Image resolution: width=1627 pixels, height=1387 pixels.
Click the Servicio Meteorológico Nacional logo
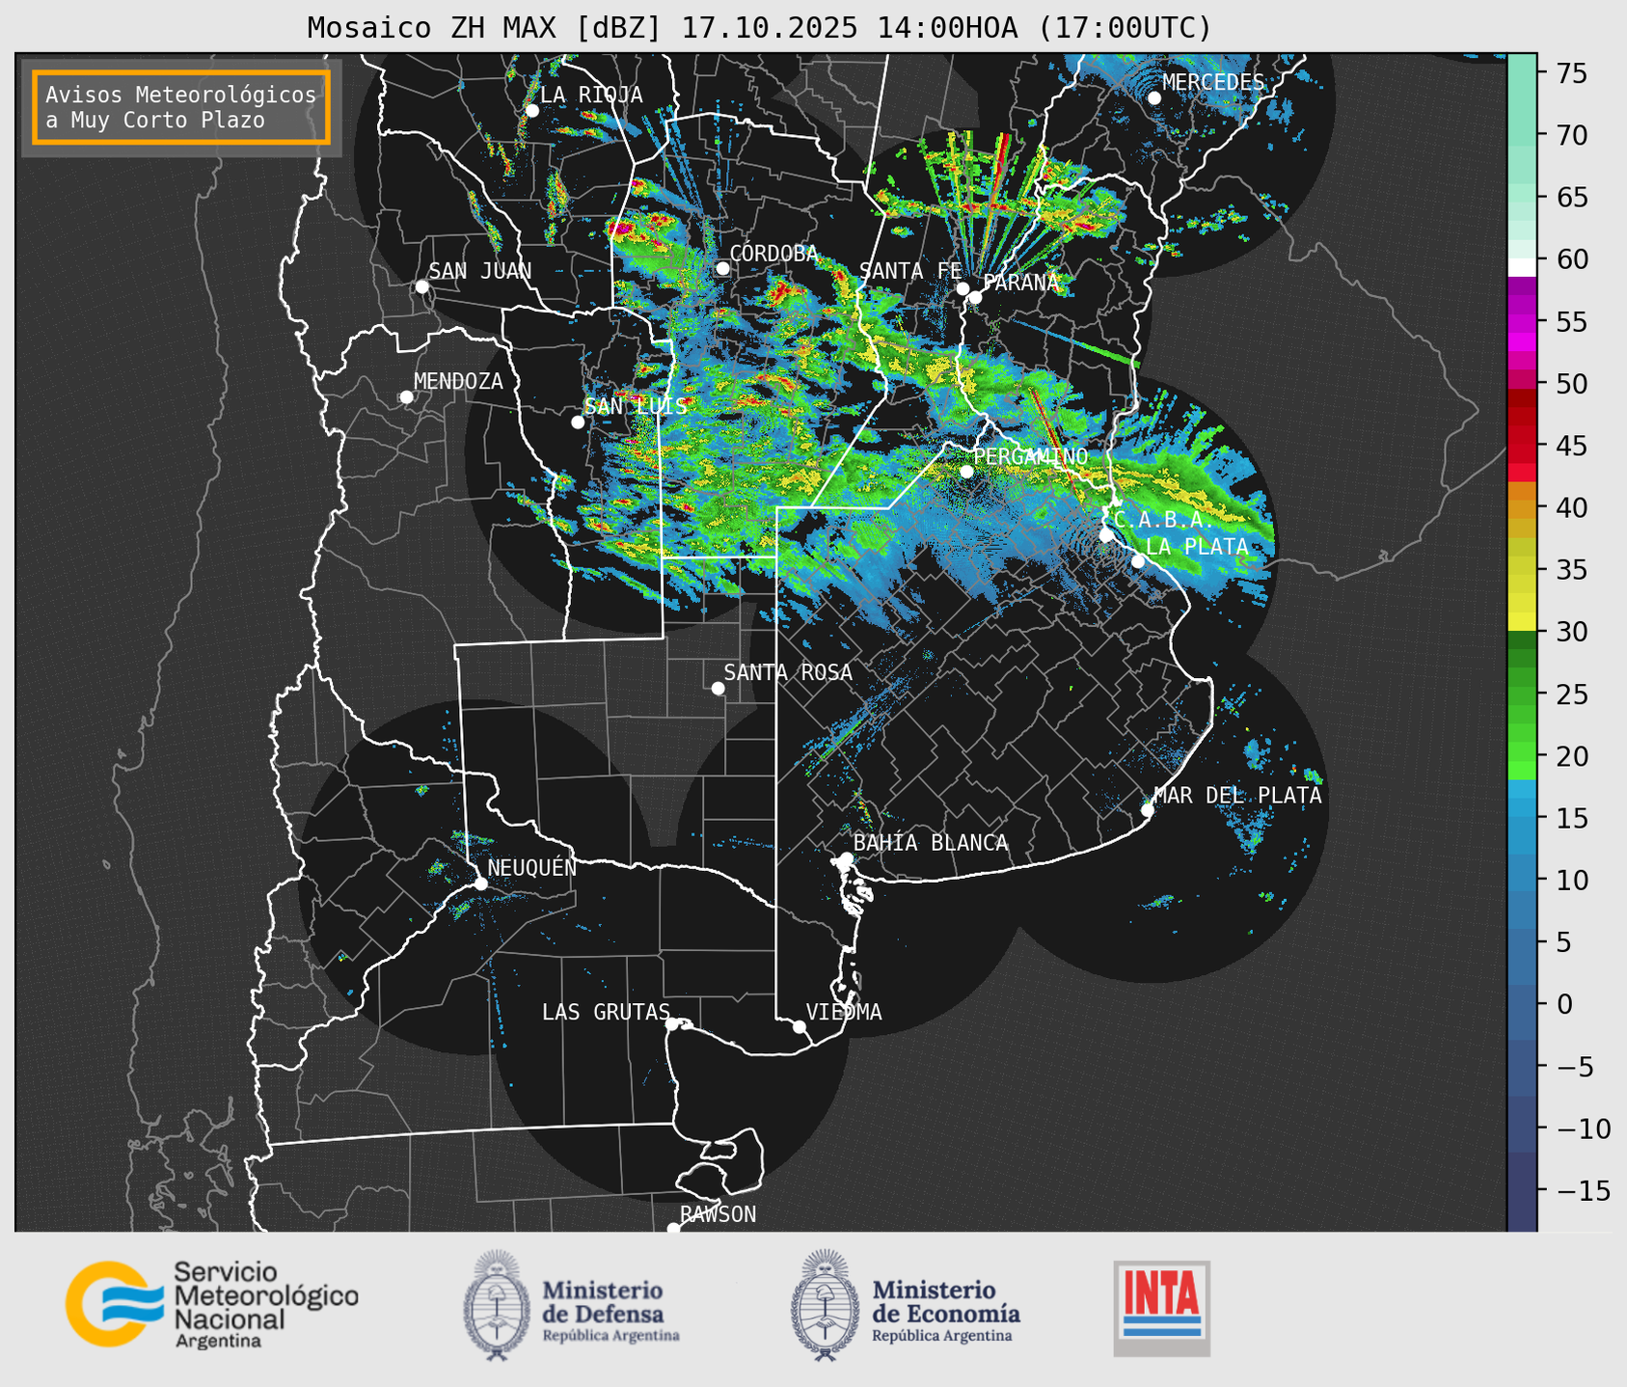211,1303
